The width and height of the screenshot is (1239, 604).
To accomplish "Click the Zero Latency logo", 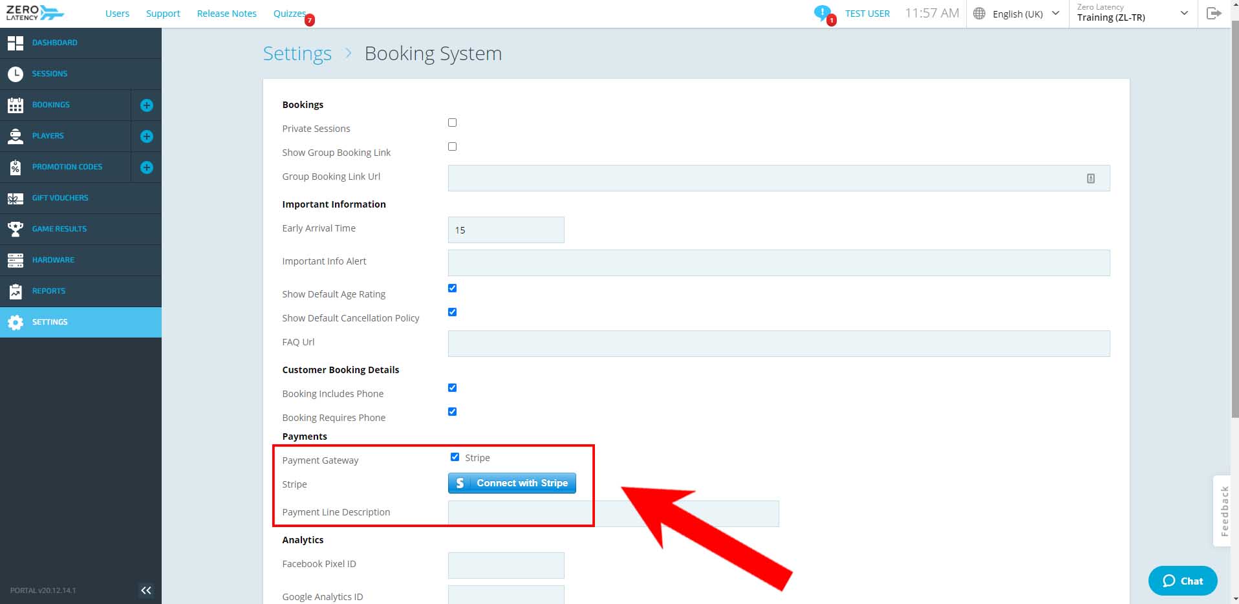I will tap(35, 13).
